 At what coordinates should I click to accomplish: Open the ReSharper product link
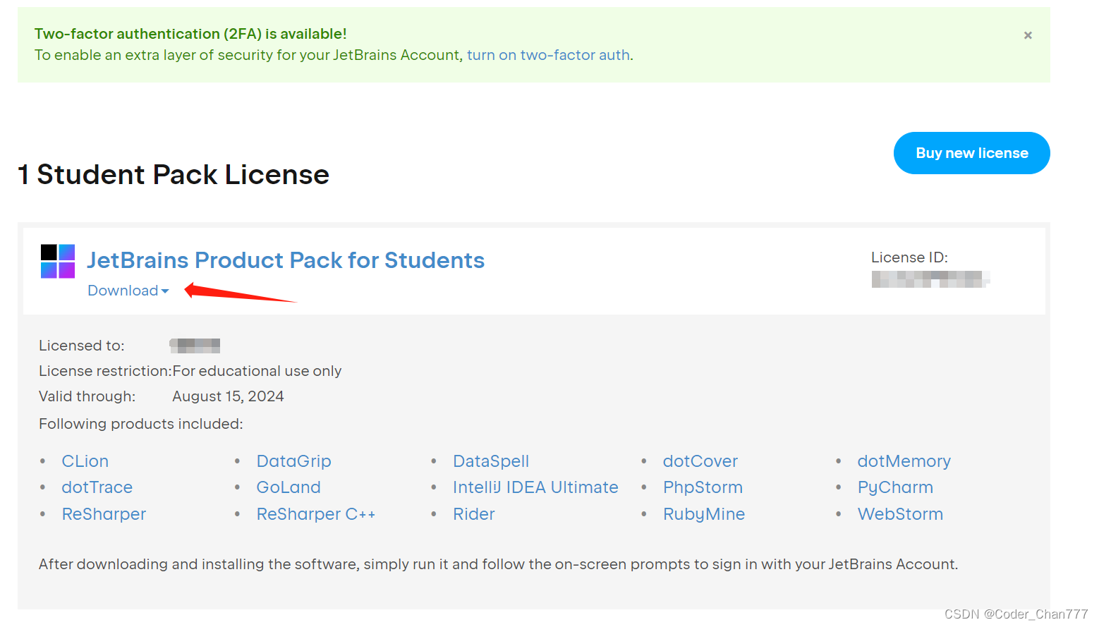[x=104, y=514]
